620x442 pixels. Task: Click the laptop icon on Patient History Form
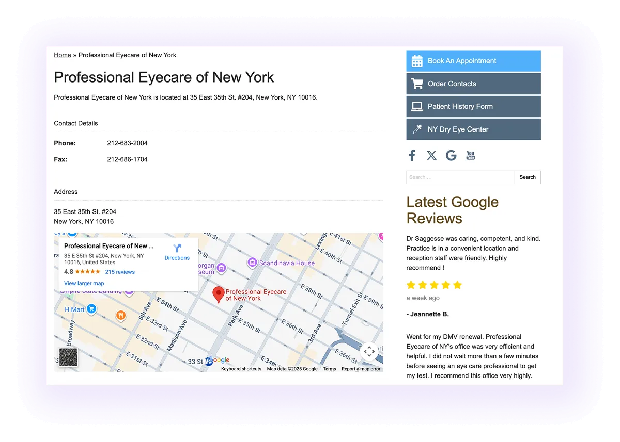pos(417,106)
